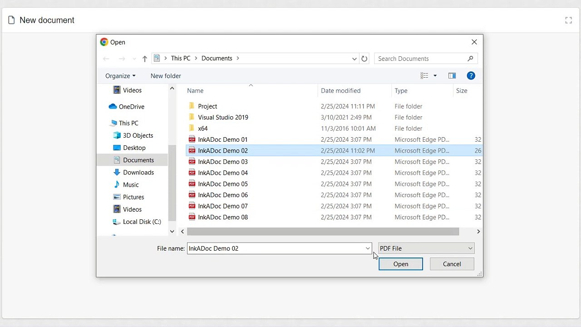Change view layout icon
The height and width of the screenshot is (327, 581).
click(424, 76)
